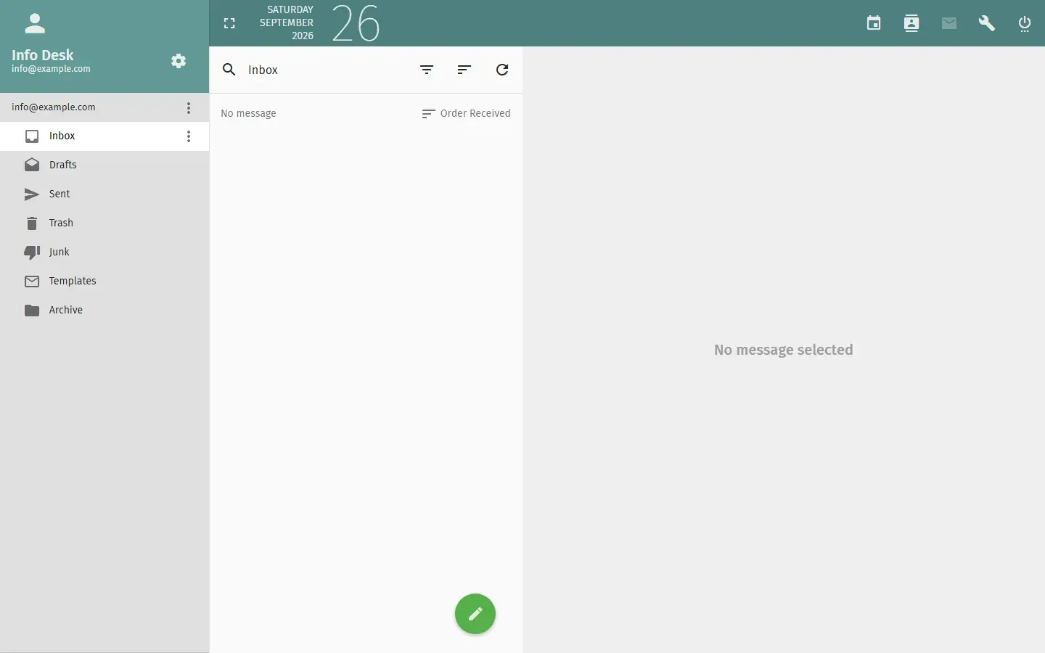
Task: Open the Mail module envelope icon
Action: pyautogui.click(x=950, y=23)
